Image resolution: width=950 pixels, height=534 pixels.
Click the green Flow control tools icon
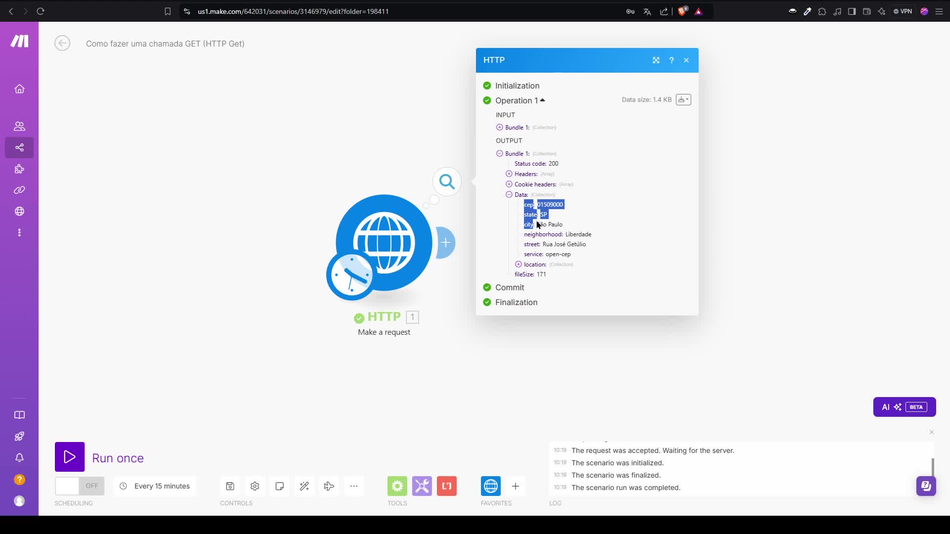coord(397,486)
